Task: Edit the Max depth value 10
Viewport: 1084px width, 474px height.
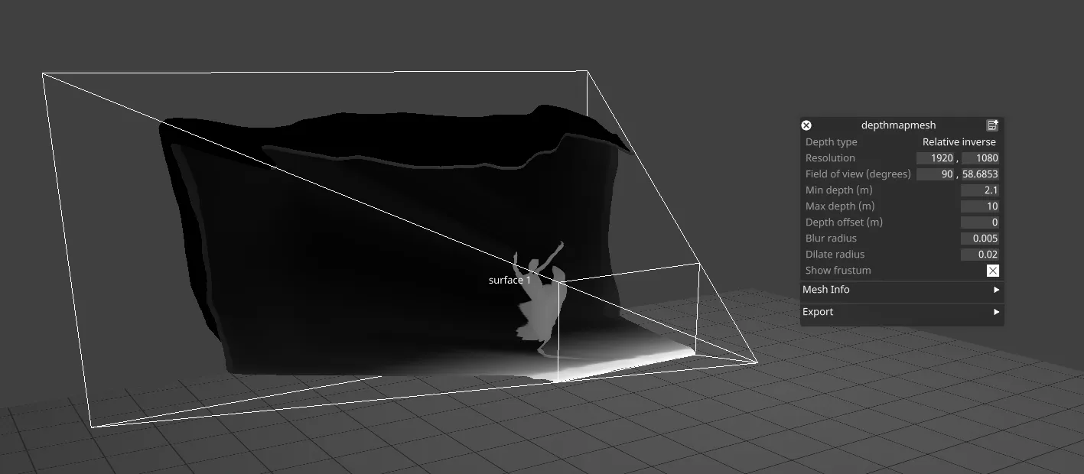Action: point(981,206)
